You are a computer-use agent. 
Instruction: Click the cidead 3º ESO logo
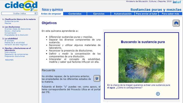[x=21, y=6]
